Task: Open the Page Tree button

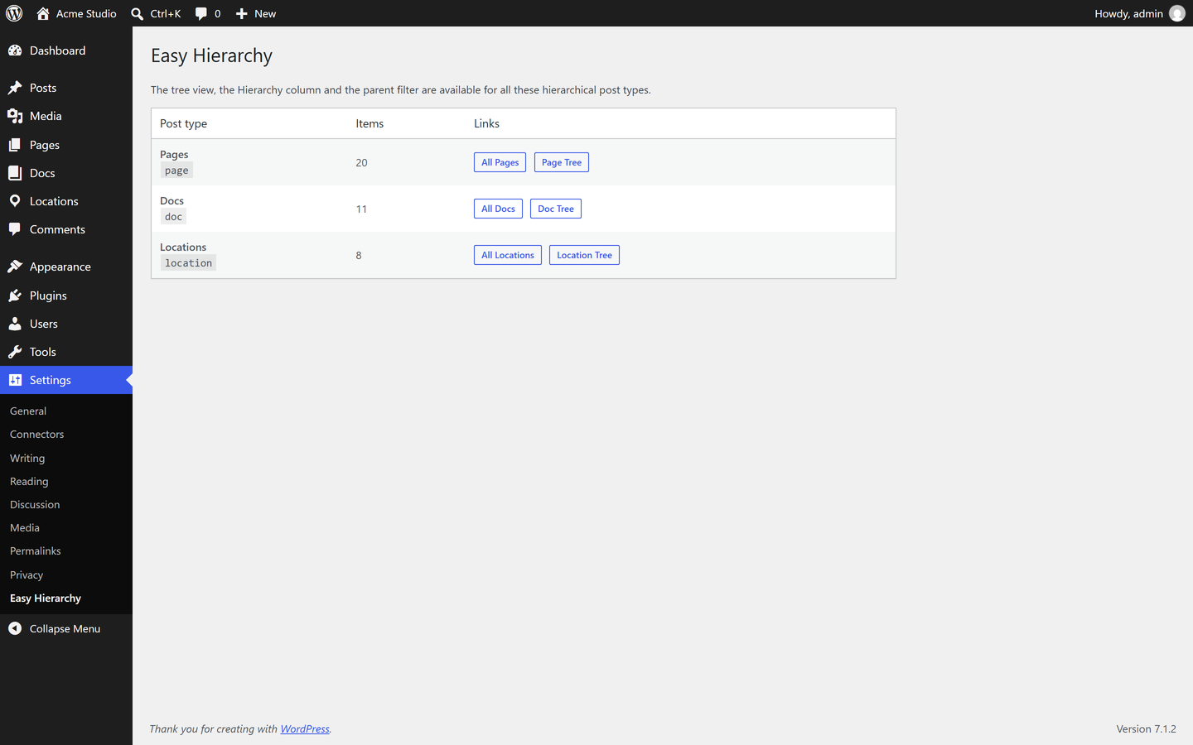Action: click(x=562, y=162)
